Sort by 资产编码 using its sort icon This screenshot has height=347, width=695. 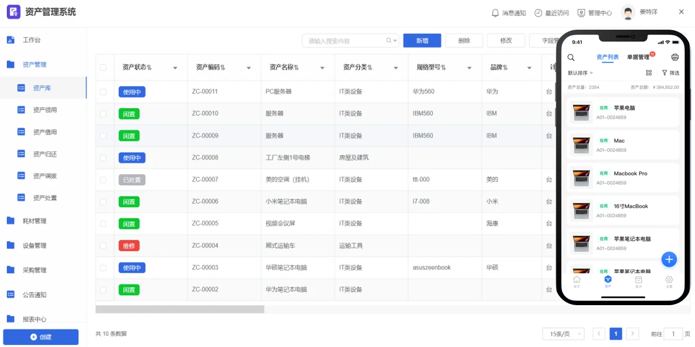222,67
